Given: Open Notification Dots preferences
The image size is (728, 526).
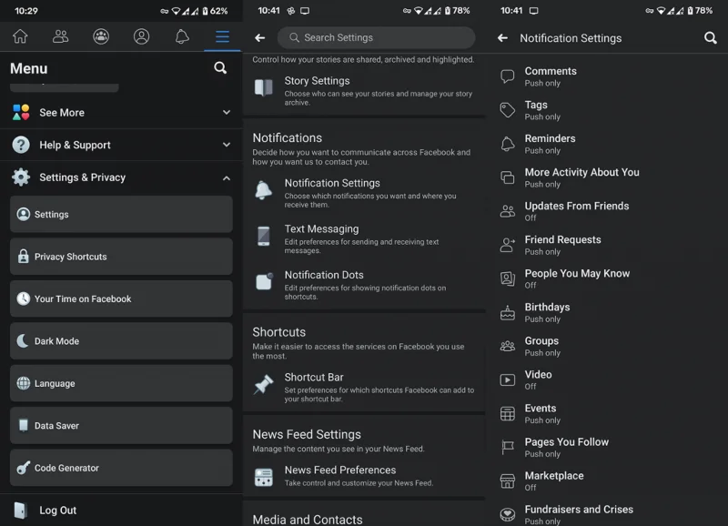Looking at the screenshot, I should [x=364, y=285].
